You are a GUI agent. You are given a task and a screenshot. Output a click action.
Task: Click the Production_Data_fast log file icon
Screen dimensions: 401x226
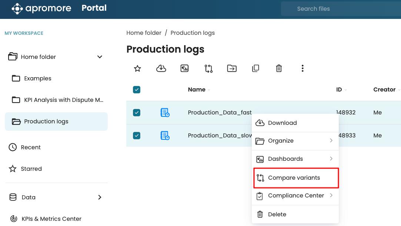coord(165,113)
